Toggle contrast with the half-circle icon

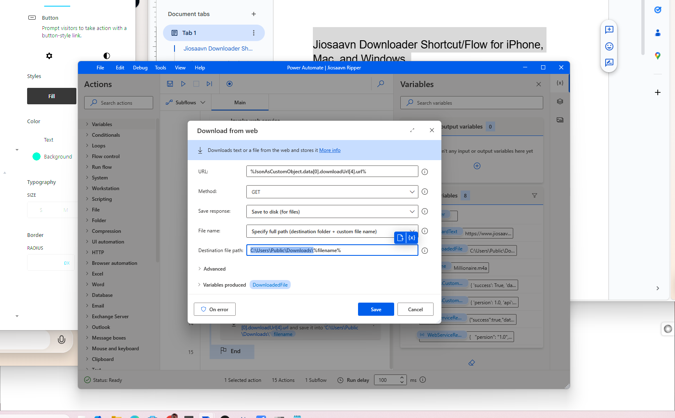tap(107, 56)
